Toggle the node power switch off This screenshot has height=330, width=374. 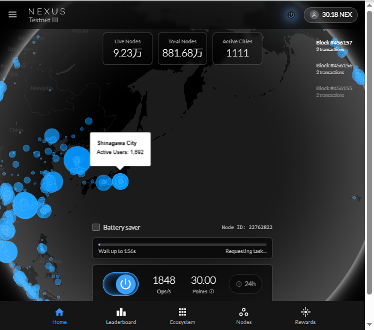pyautogui.click(x=121, y=284)
